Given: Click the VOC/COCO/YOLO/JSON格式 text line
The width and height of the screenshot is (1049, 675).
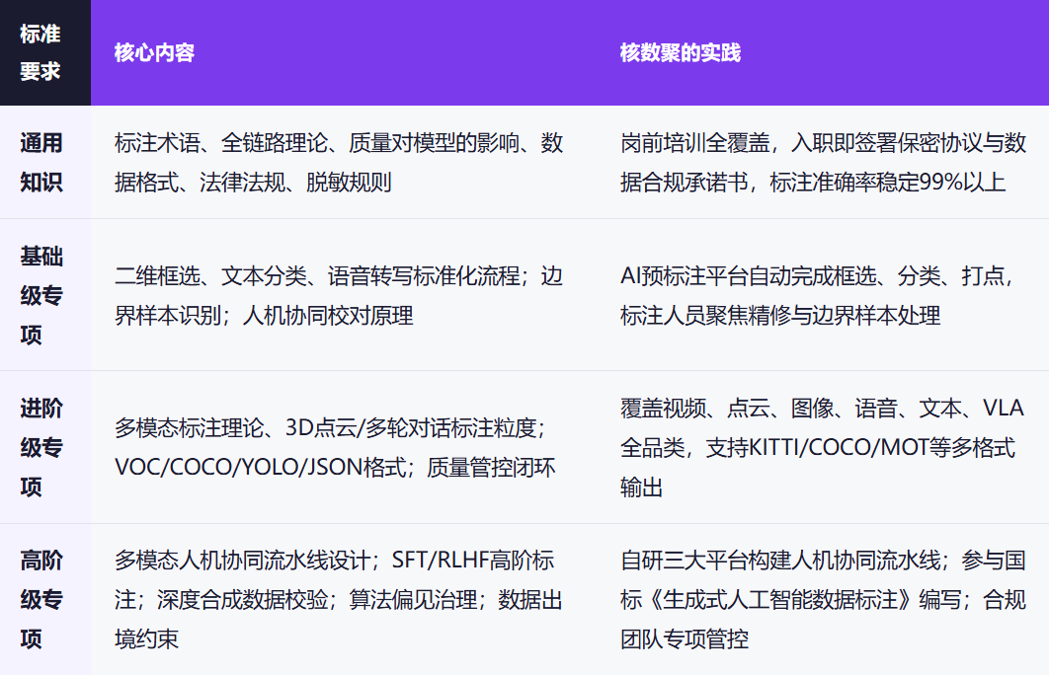Looking at the screenshot, I should click(x=260, y=467).
